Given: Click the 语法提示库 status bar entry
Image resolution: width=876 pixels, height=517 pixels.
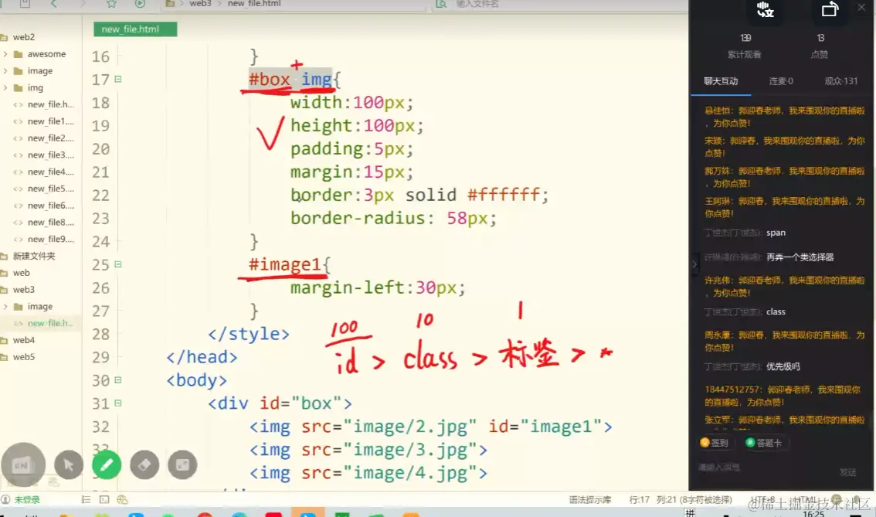Looking at the screenshot, I should click(590, 500).
